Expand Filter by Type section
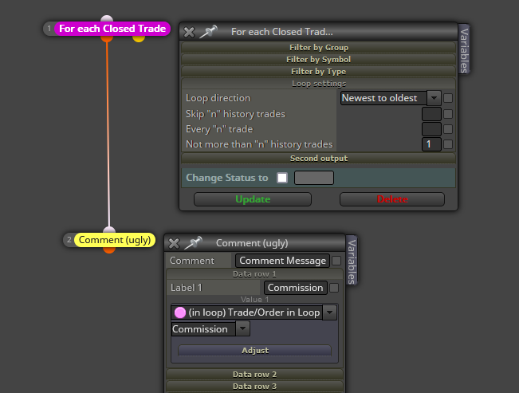This screenshot has width=519, height=393. 318,71
